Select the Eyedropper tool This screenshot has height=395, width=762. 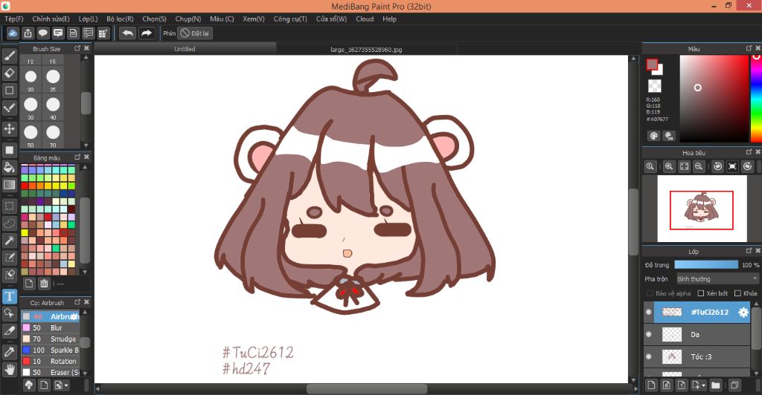(x=9, y=353)
